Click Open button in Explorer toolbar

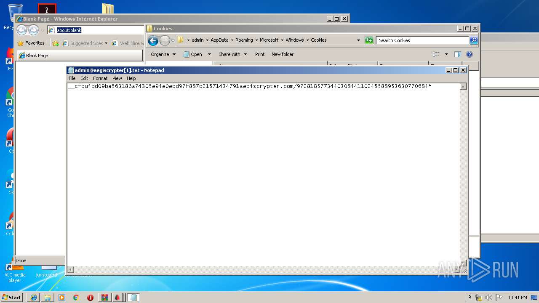coord(193,54)
